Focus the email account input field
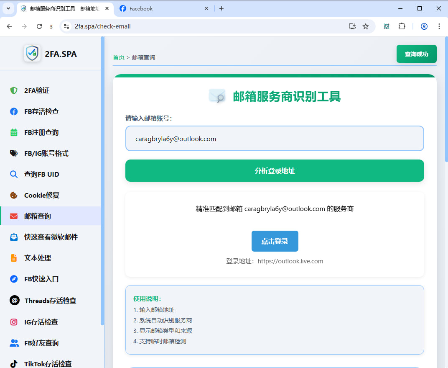The width and height of the screenshot is (448, 368). (x=275, y=139)
